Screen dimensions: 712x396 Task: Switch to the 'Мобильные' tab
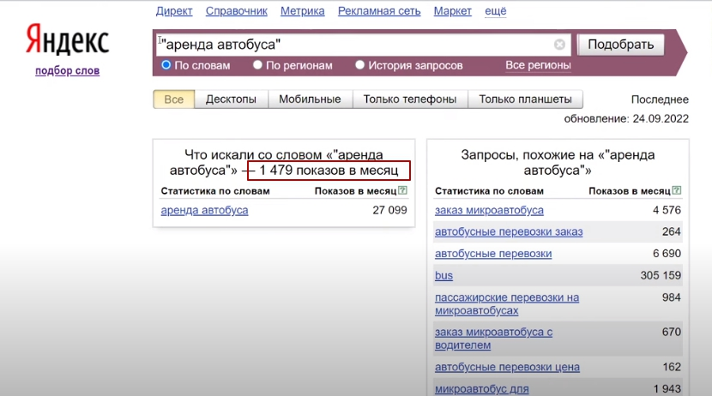pos(310,99)
